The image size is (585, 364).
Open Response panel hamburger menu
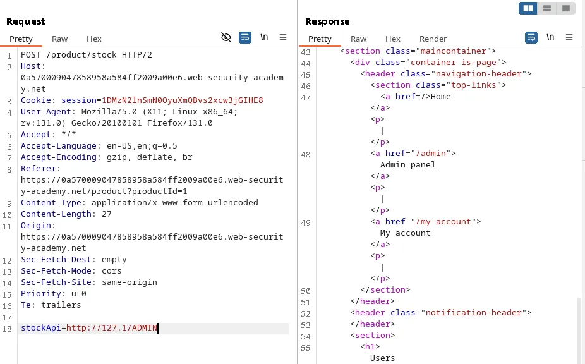[569, 37]
